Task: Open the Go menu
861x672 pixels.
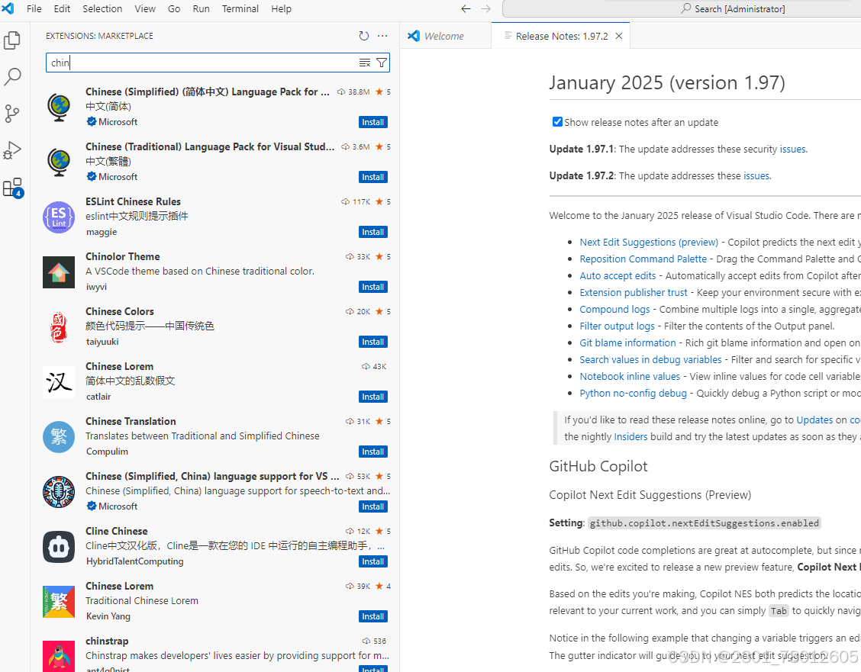Action: [x=174, y=9]
